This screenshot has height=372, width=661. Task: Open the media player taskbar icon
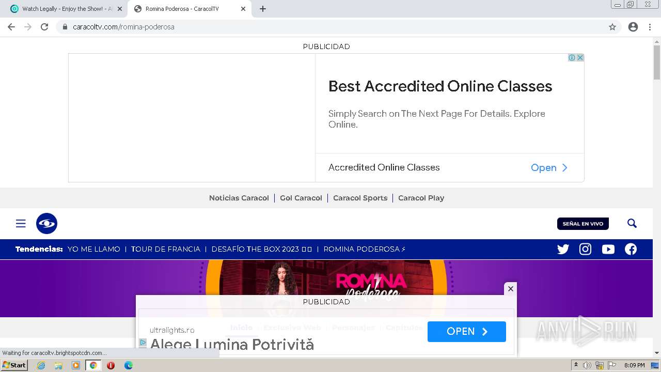coord(76,365)
